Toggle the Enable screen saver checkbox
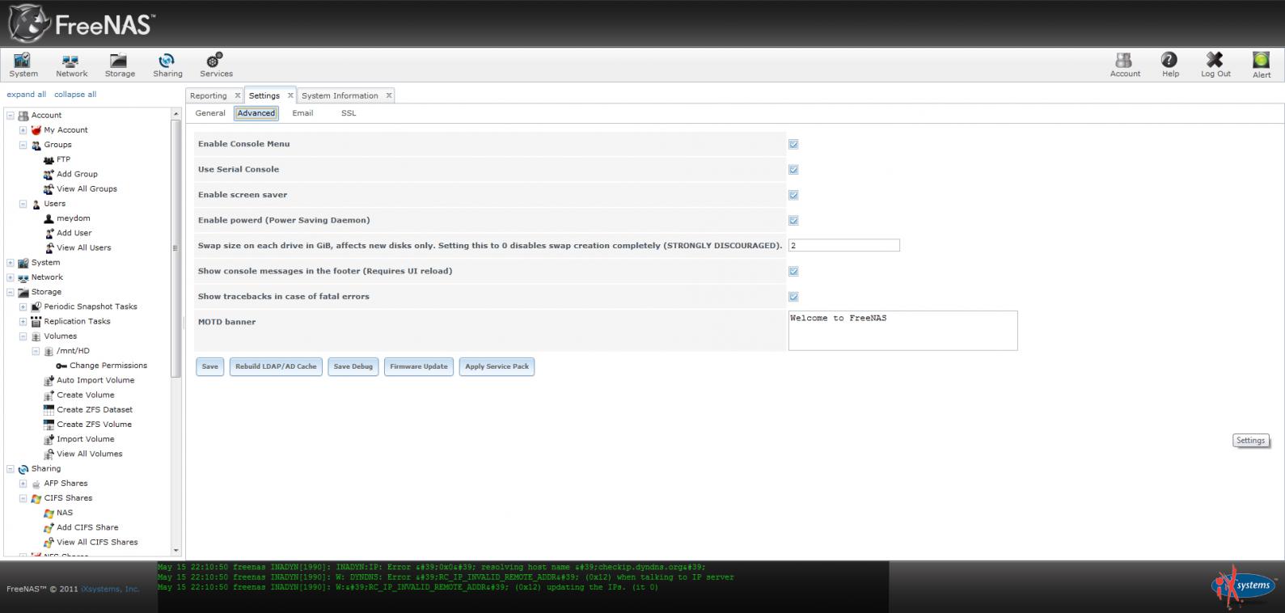 point(793,195)
